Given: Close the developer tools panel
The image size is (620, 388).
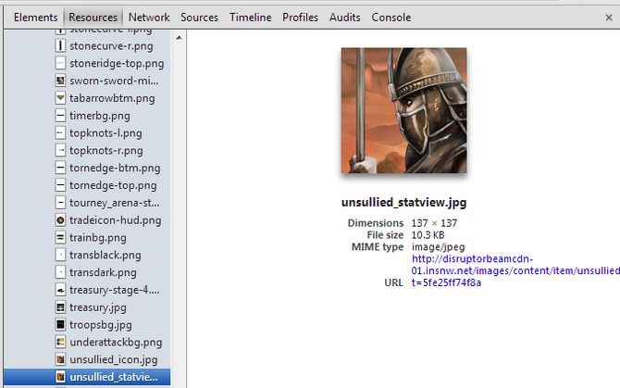Looking at the screenshot, I should [x=609, y=18].
